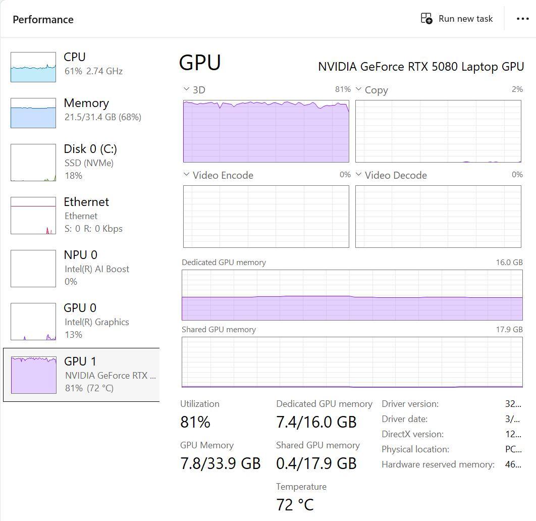
Task: Click the Run new task button label
Action: click(465, 19)
